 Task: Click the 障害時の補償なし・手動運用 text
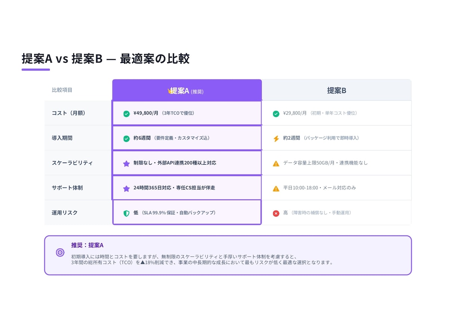[321, 213]
